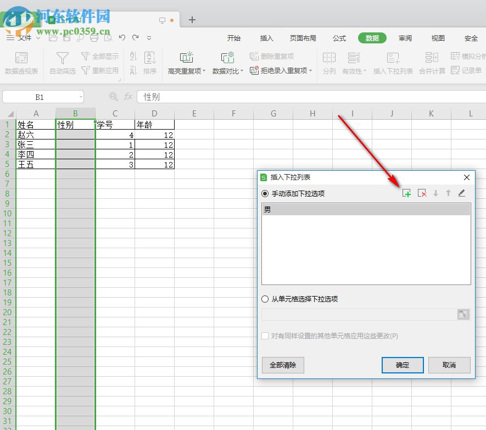The height and width of the screenshot is (430, 486).
Task: Select choose options from cells radio (从单元格选择下拉选项)
Action: [265, 299]
